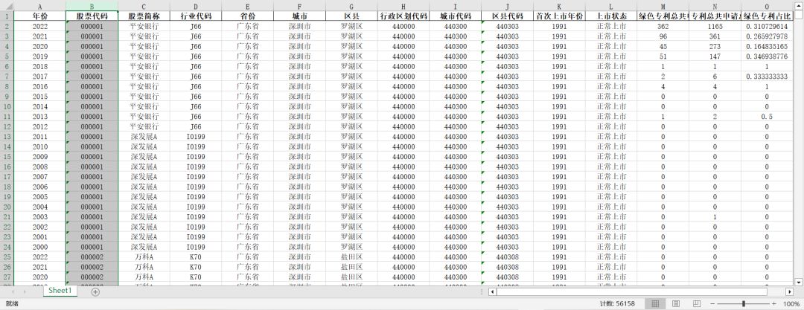The width and height of the screenshot is (804, 310).
Task: Click the 股票代码 header cell
Action: [92, 16]
